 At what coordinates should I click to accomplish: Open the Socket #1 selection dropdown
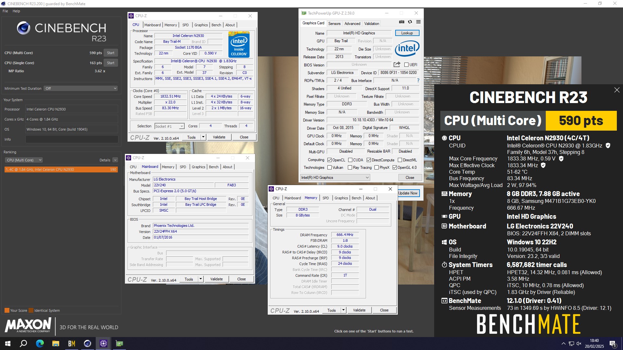[x=169, y=126]
